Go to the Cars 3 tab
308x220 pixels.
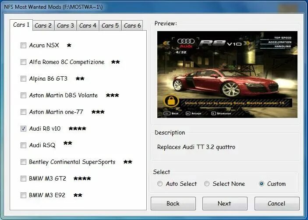click(x=65, y=25)
